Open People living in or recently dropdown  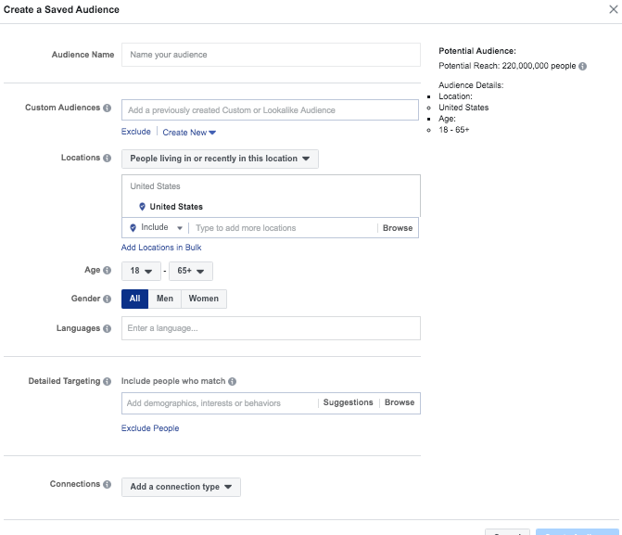point(220,159)
